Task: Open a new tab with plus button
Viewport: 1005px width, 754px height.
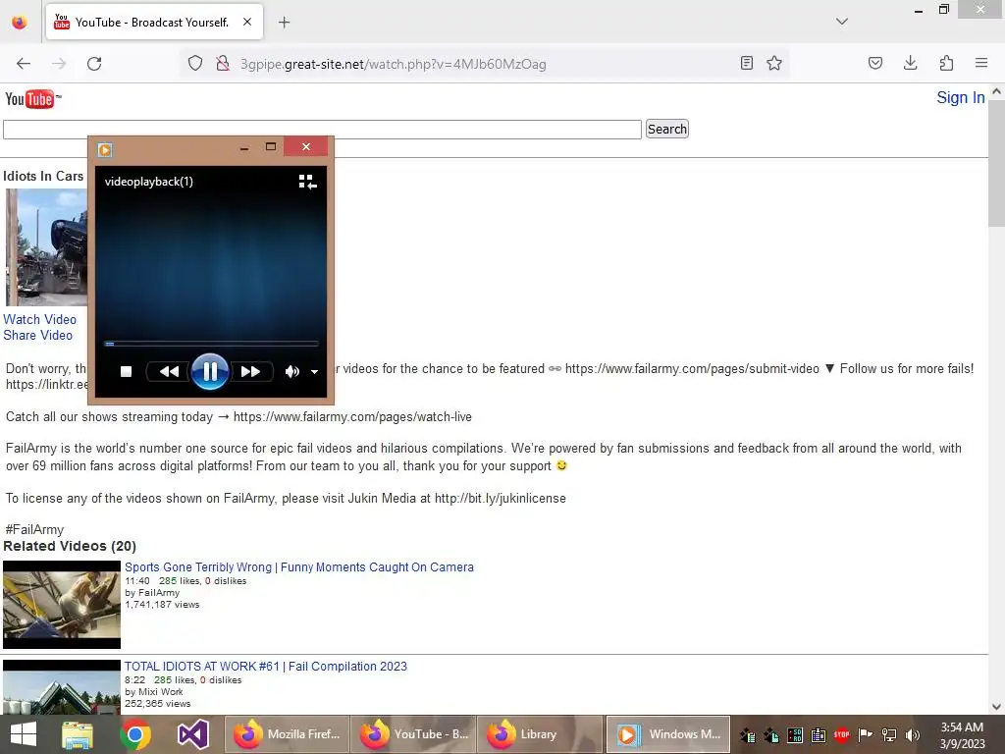Action: [x=284, y=23]
